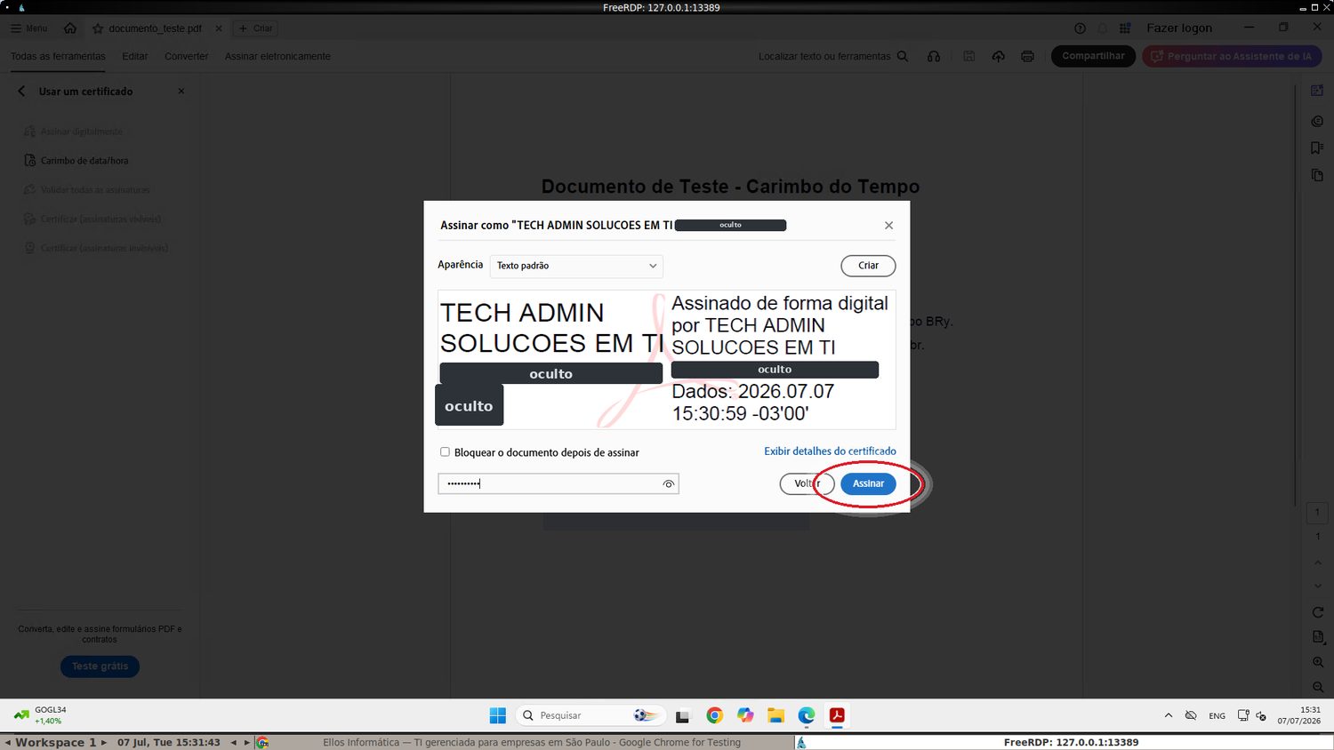
Task: Open the AI assistant panel icon in right sidebar
Action: tap(1317, 91)
